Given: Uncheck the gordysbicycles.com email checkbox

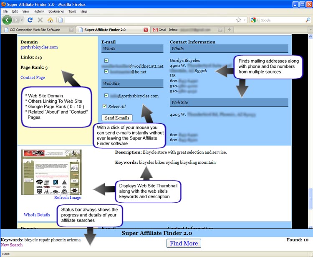Looking at the screenshot, I should 106,96.
